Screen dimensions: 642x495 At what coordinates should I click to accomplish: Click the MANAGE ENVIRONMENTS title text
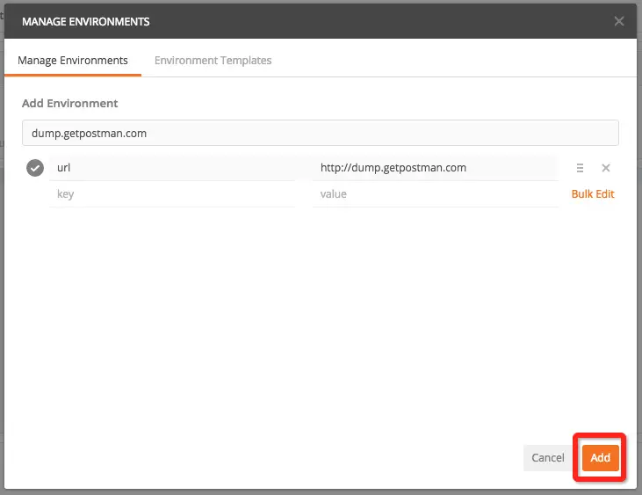pyautogui.click(x=85, y=21)
